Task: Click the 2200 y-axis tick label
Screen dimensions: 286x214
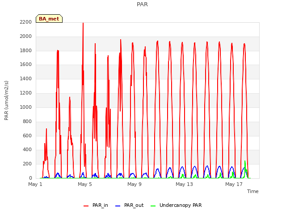Action: click(26, 22)
